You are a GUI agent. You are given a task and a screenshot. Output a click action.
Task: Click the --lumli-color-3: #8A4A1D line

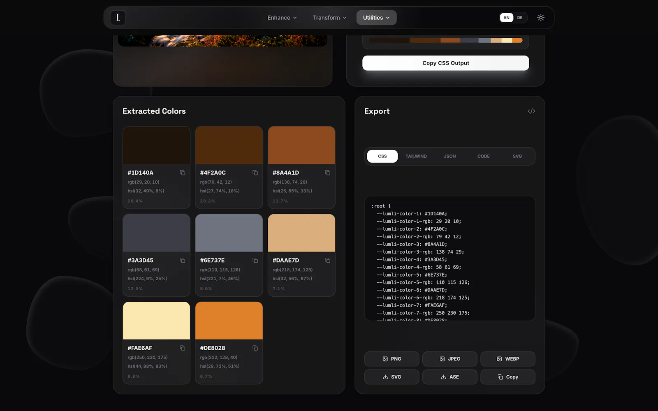click(412, 244)
